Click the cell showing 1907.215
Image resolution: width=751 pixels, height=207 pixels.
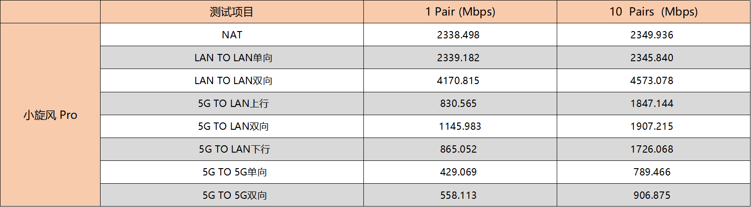654,126
